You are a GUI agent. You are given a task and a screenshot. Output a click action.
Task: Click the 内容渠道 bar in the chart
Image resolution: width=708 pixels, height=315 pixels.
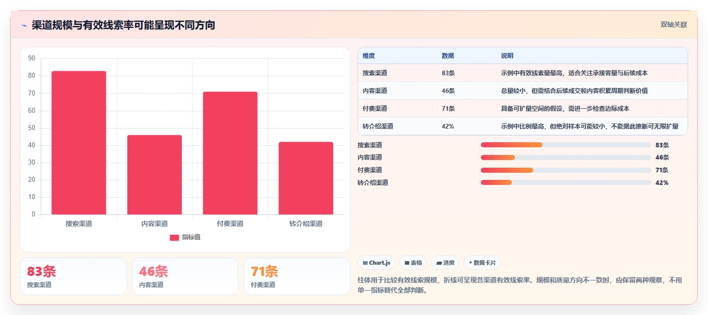point(154,175)
